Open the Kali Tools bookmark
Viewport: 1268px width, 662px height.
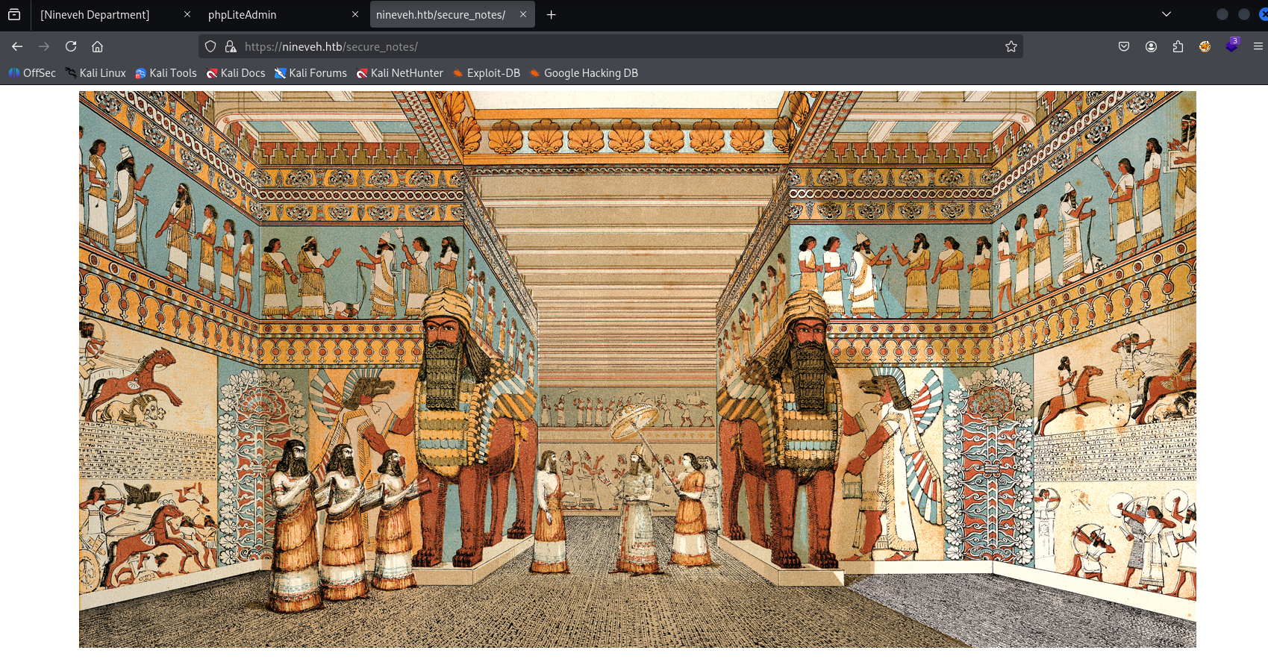(166, 73)
